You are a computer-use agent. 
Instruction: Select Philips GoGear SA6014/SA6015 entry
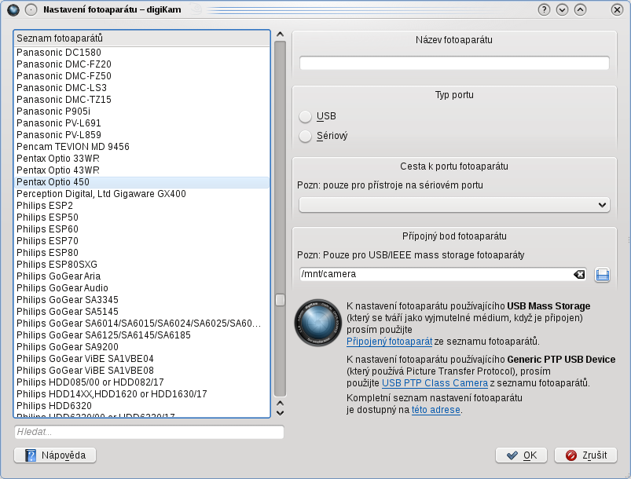[x=141, y=324]
